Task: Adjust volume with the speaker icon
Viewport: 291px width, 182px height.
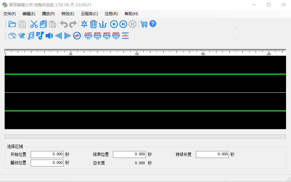Action: 49,36
